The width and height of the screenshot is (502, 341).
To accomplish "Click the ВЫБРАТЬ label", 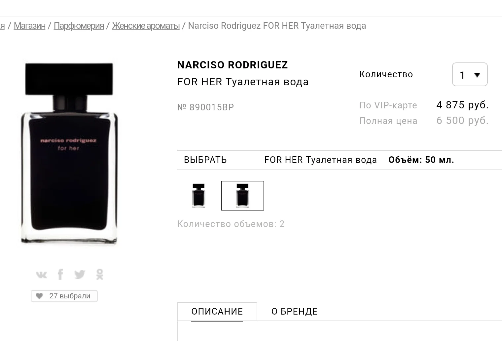I will coord(205,160).
